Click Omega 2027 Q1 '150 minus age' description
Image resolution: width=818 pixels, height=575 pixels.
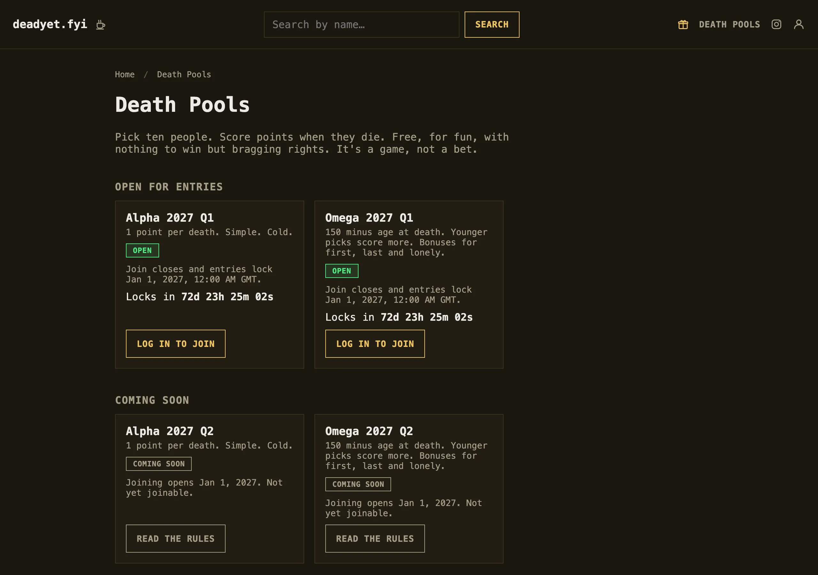pos(406,242)
